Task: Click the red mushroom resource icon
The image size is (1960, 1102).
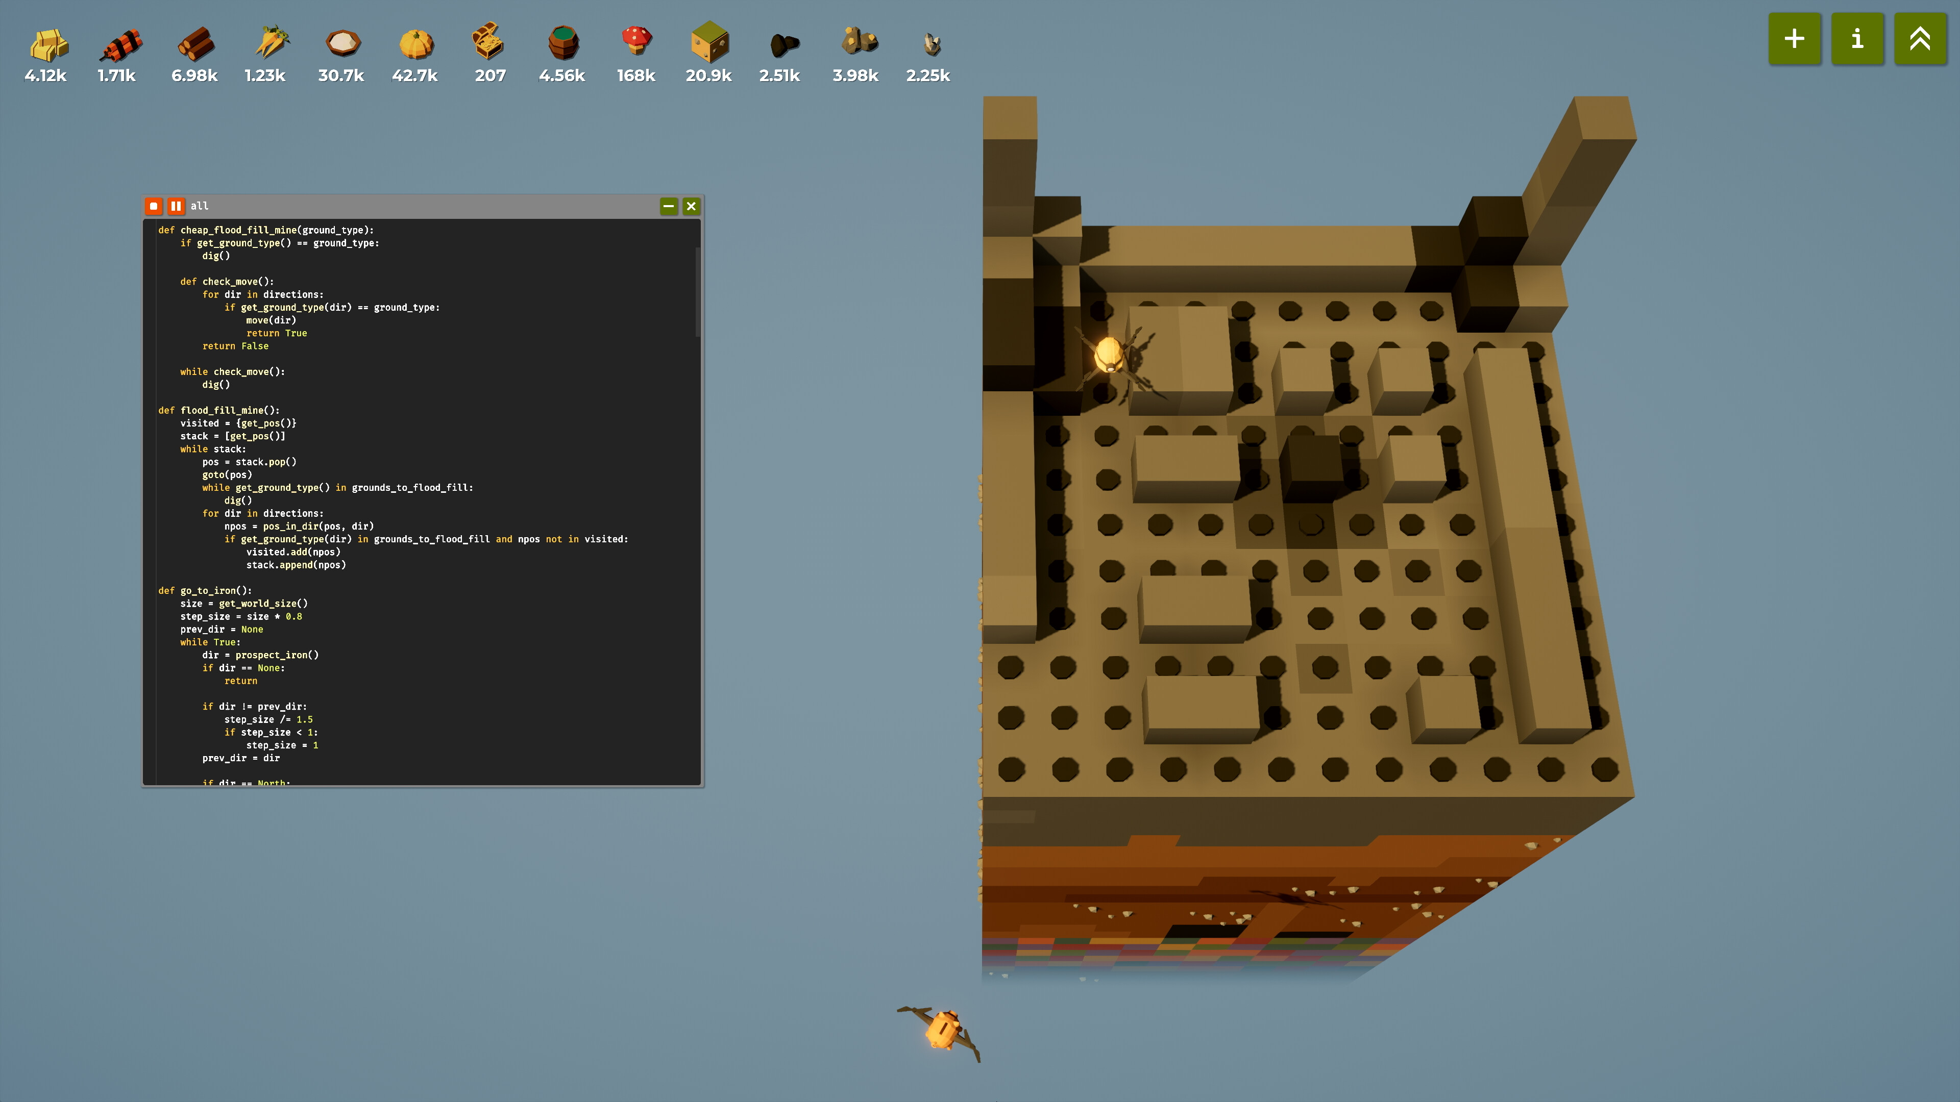Action: pos(637,40)
